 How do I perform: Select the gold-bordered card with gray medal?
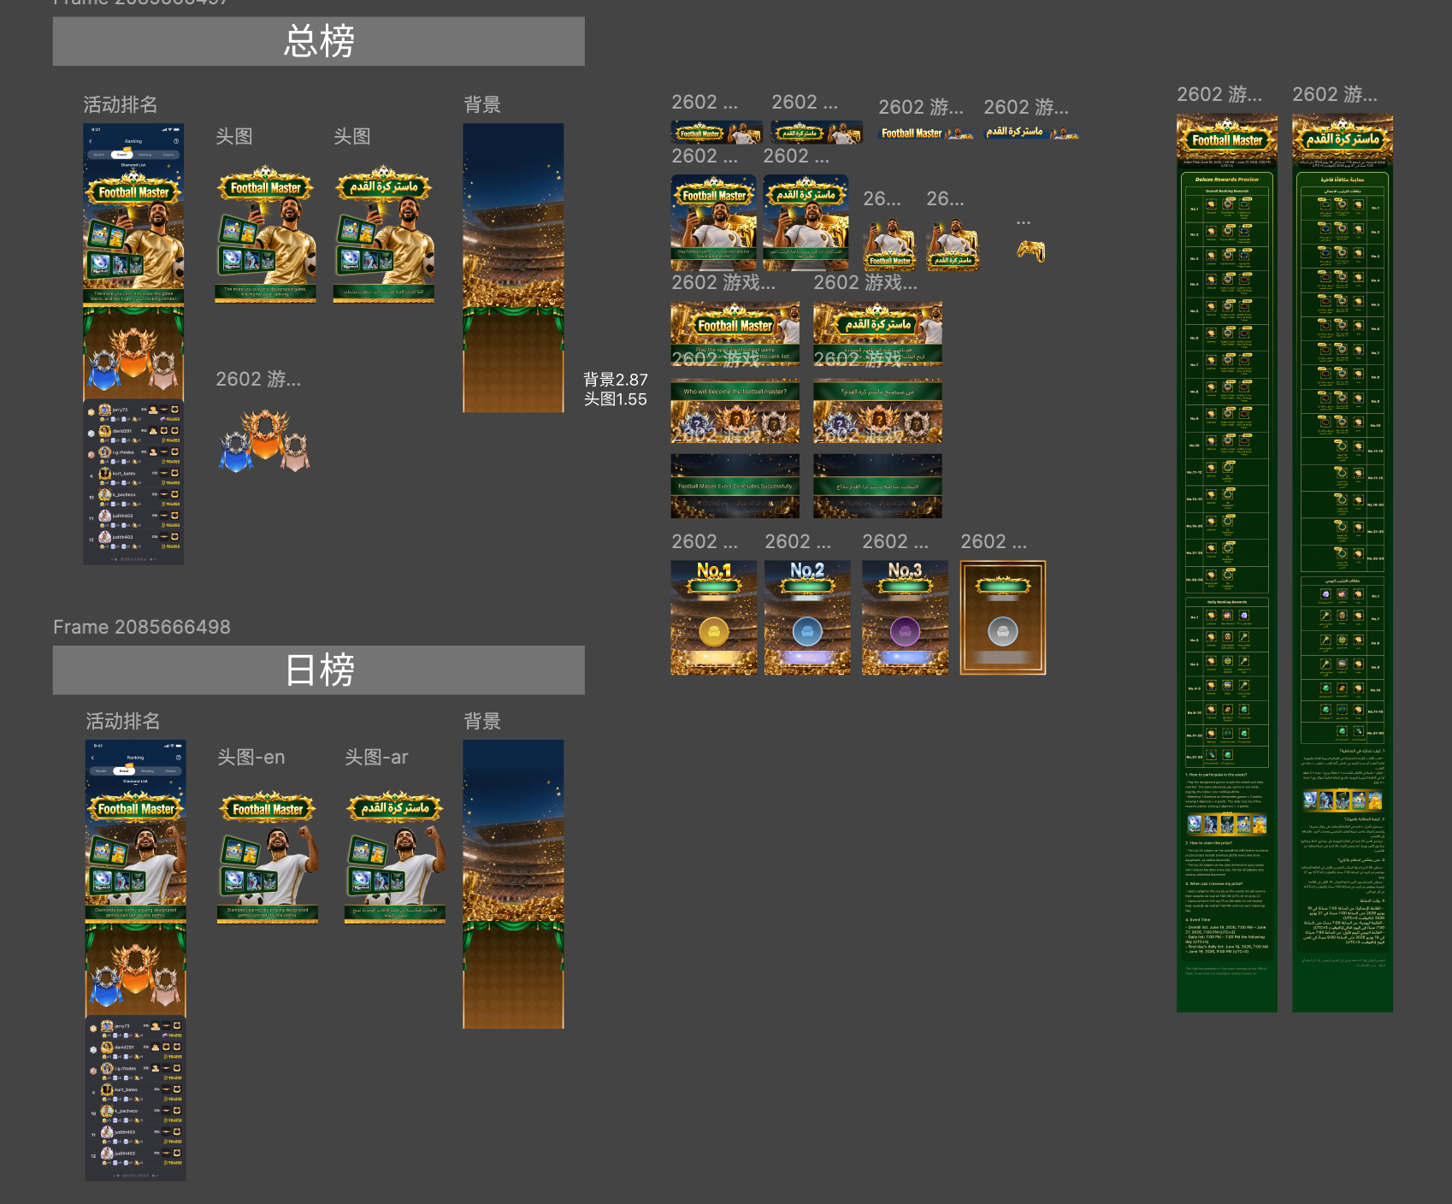1003,617
